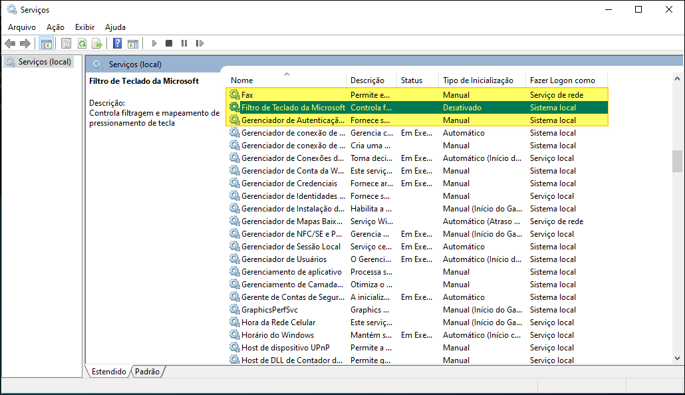Sort by Tipo de Inicialização column header
Viewport: 685px width, 395px height.
tap(478, 80)
